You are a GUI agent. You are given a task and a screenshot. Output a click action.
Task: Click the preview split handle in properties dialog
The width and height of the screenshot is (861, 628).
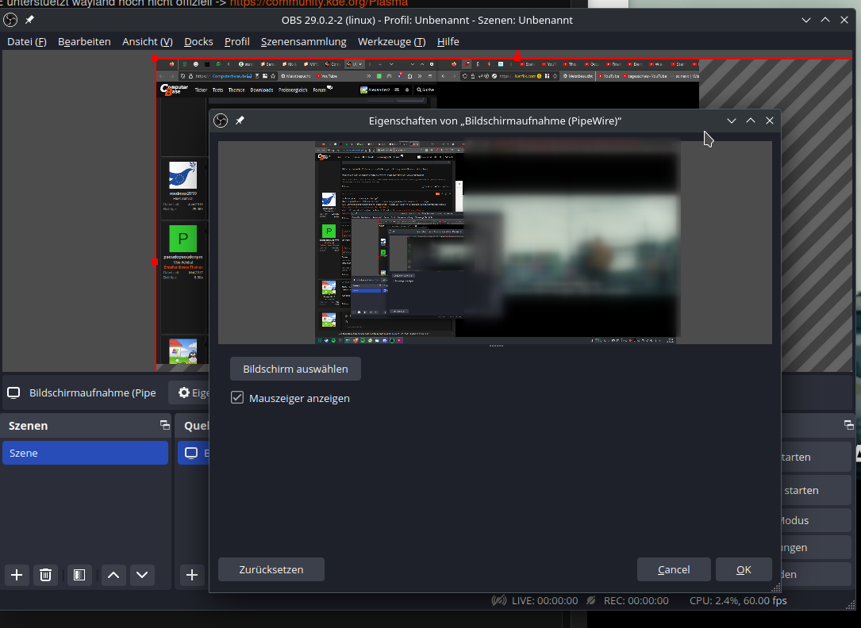[496, 346]
